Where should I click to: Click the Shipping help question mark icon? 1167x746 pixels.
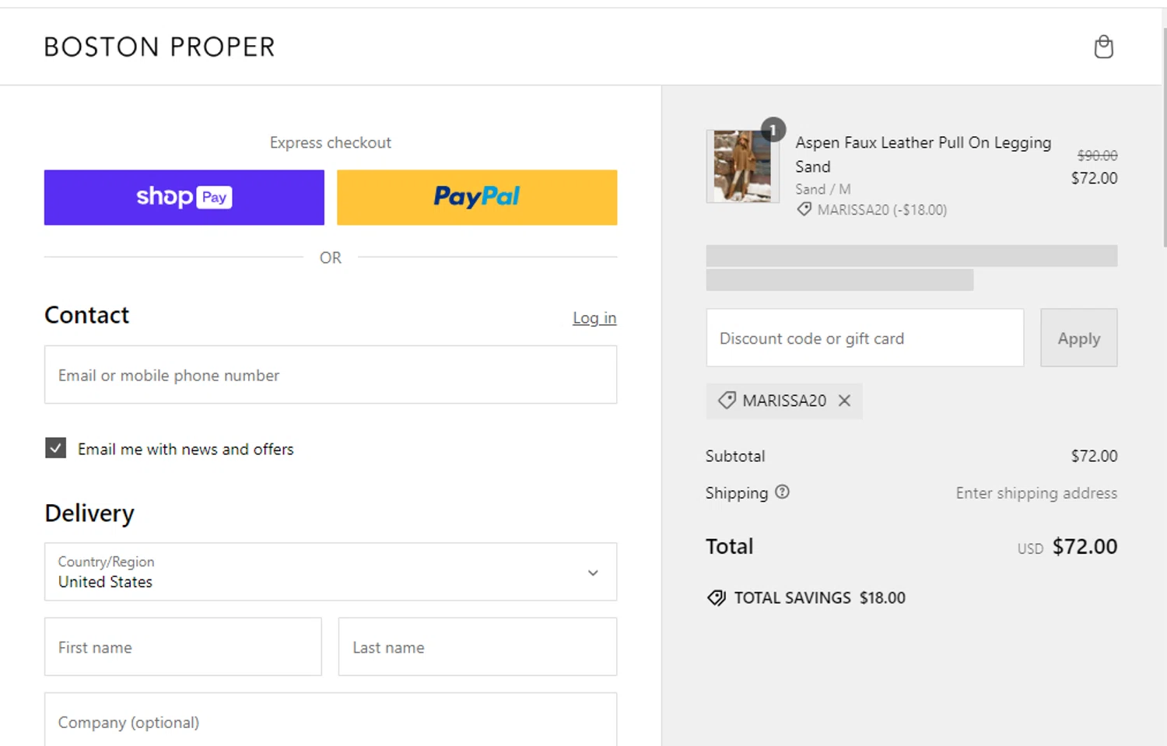(x=782, y=492)
